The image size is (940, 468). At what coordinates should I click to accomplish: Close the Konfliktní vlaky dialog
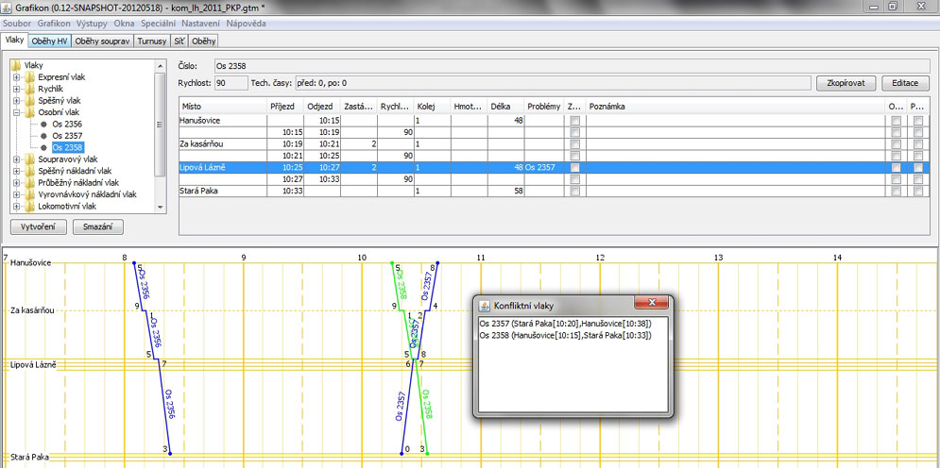coord(651,305)
